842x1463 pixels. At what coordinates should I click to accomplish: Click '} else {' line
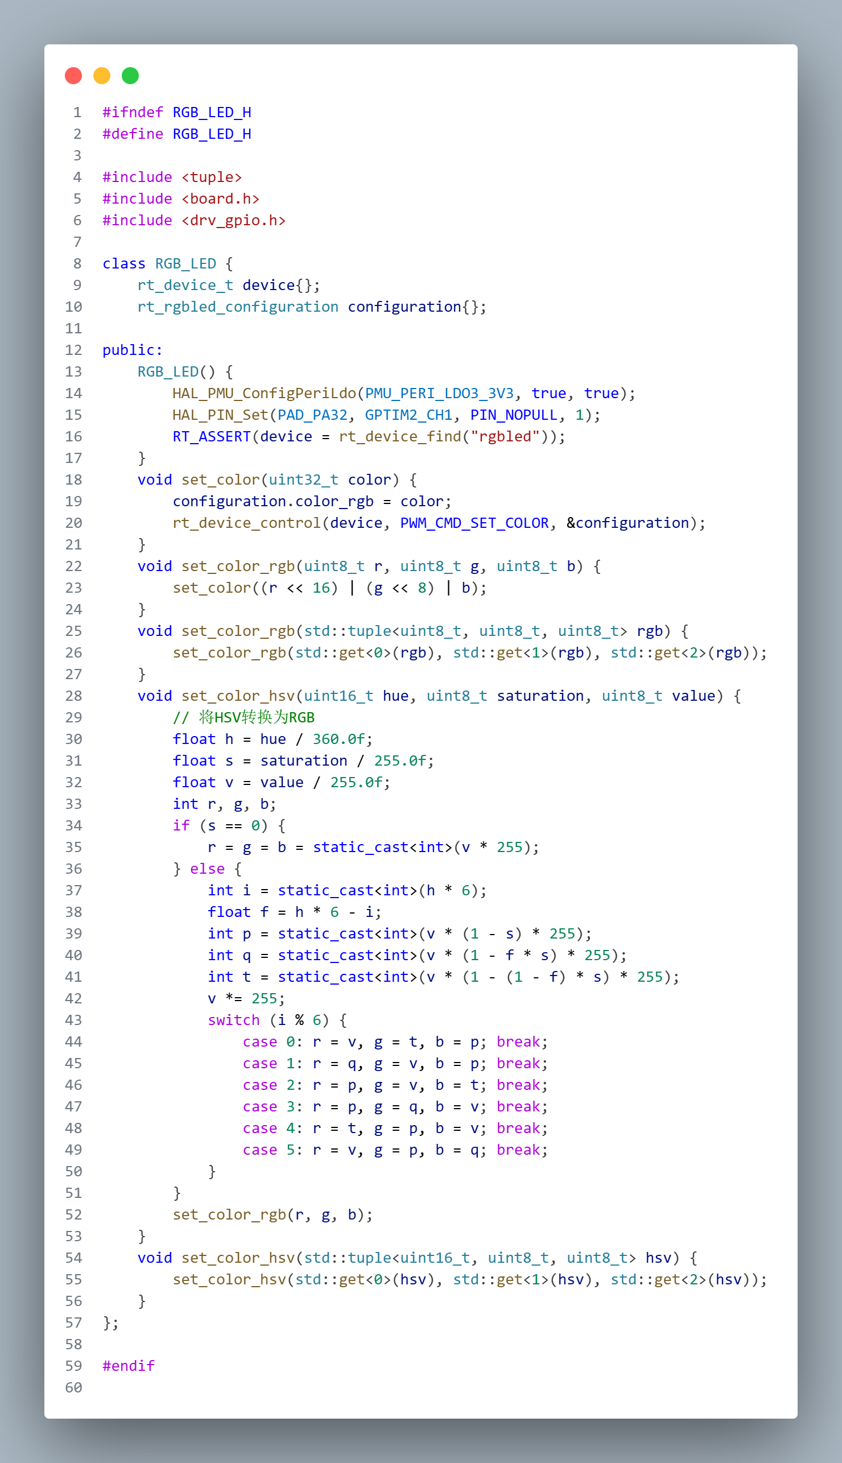(208, 869)
